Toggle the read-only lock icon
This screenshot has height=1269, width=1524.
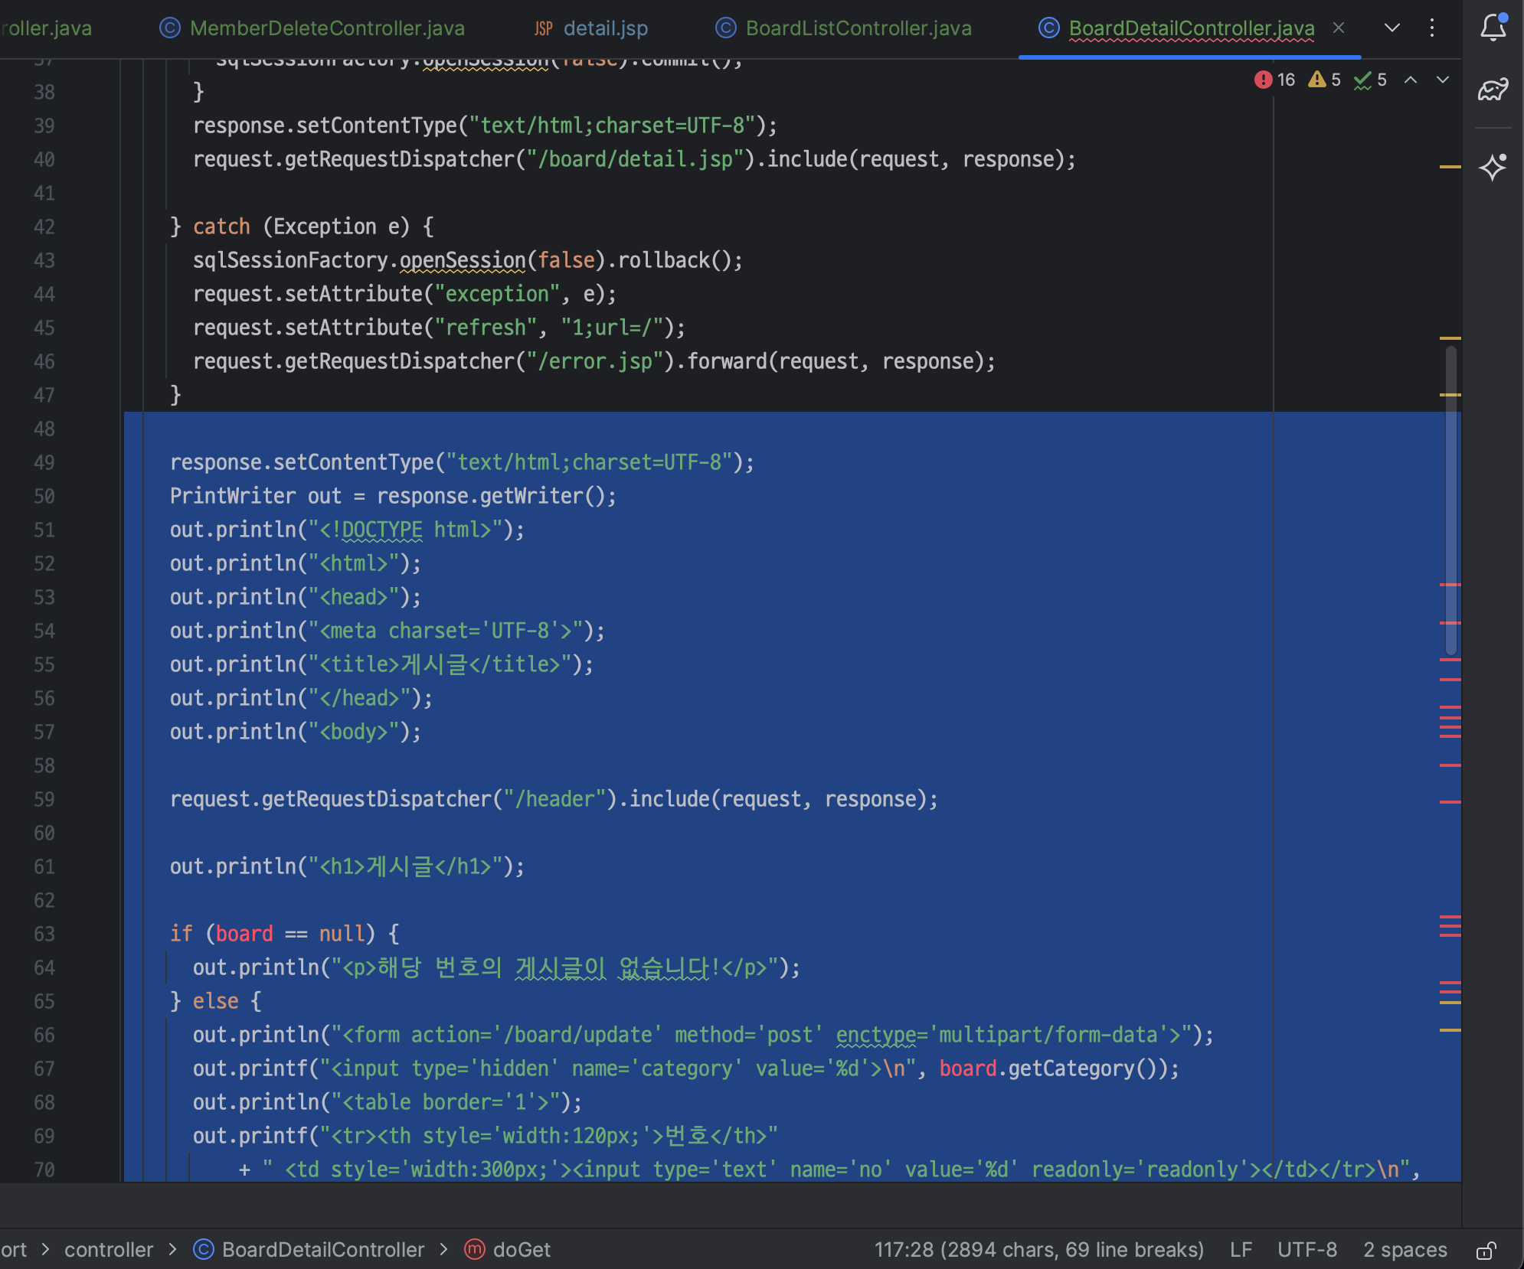pyautogui.click(x=1486, y=1250)
